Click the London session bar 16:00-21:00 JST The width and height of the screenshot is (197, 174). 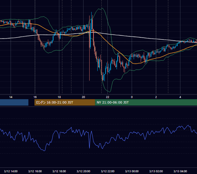click(65, 102)
